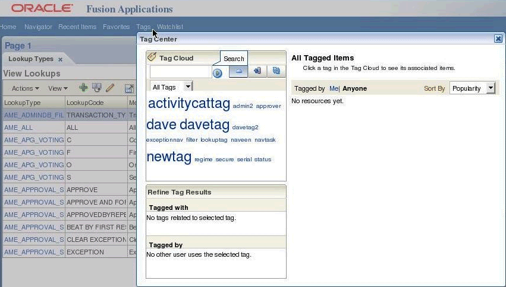
Task: Select the tag cloud view icon
Action: tap(238, 71)
